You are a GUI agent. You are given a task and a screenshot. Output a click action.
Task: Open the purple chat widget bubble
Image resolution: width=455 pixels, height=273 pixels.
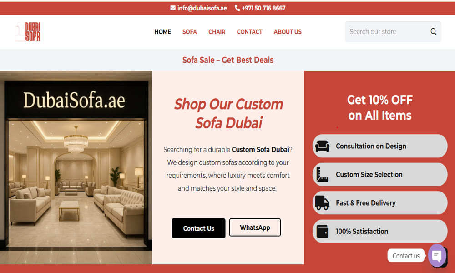437,256
